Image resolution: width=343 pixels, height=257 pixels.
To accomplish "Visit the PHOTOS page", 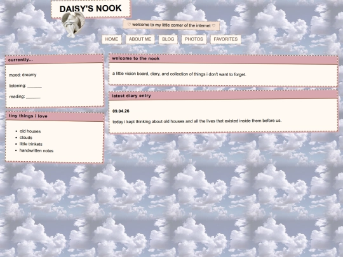I will click(194, 39).
